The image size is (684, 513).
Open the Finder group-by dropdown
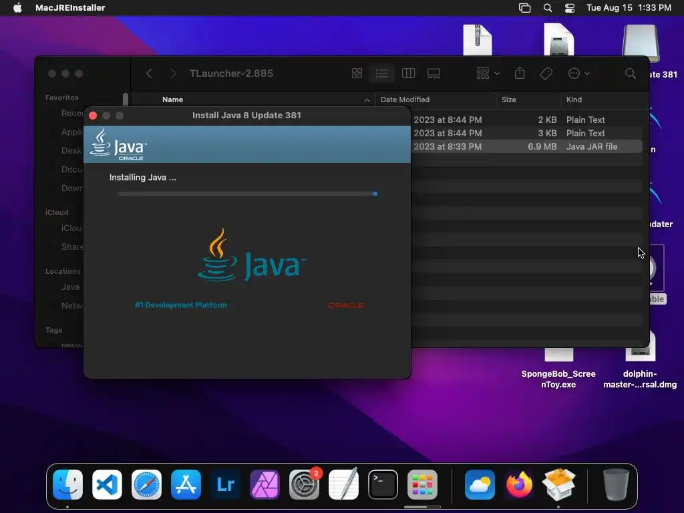point(488,73)
